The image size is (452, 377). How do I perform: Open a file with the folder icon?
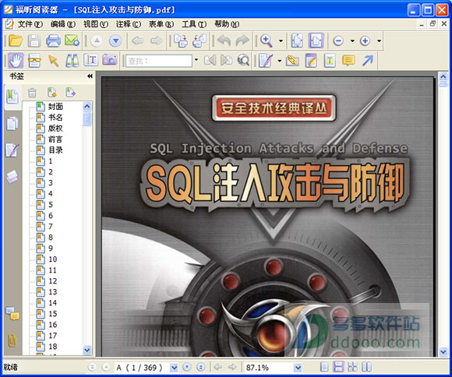[x=16, y=41]
